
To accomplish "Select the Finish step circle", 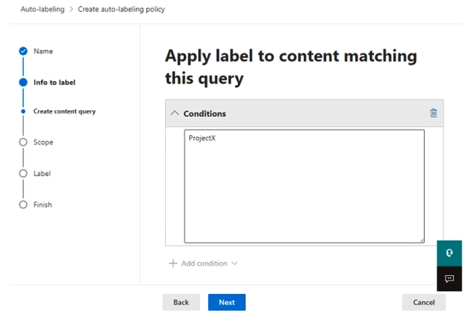I will 23,204.
